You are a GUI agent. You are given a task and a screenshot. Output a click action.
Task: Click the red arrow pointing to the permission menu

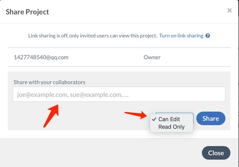(x=136, y=114)
